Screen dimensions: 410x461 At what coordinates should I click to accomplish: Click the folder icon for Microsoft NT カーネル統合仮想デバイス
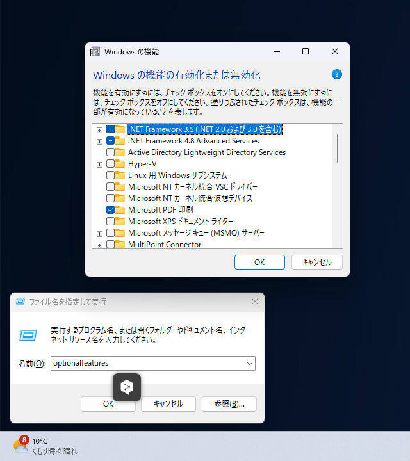[x=120, y=198]
